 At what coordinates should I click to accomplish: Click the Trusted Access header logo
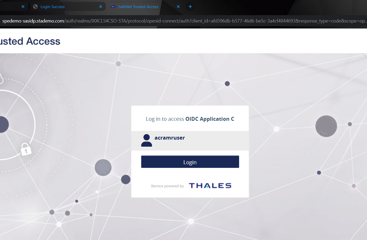pyautogui.click(x=30, y=41)
